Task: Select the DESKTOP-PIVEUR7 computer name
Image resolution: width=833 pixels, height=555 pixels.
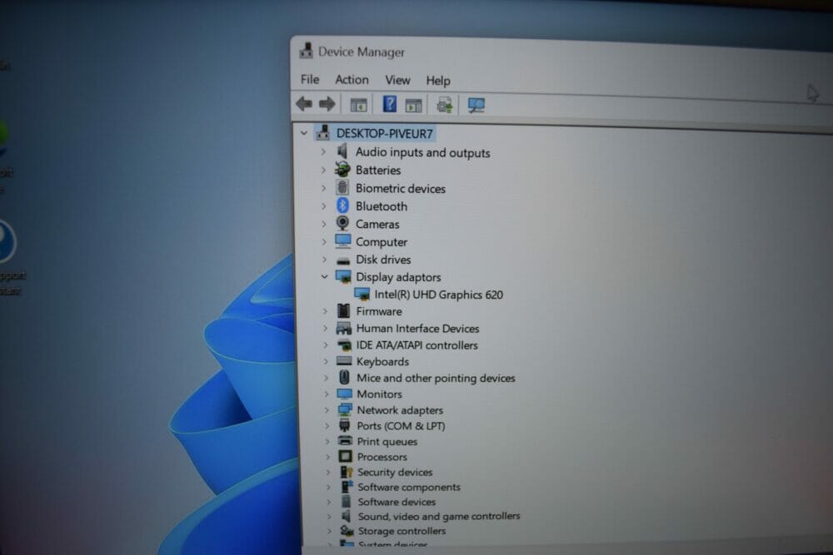Action: click(x=385, y=133)
